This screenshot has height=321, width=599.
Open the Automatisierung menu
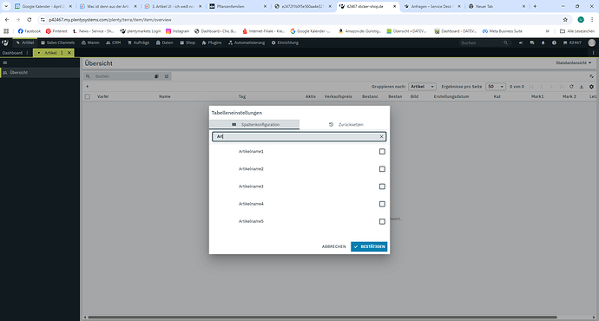point(247,43)
